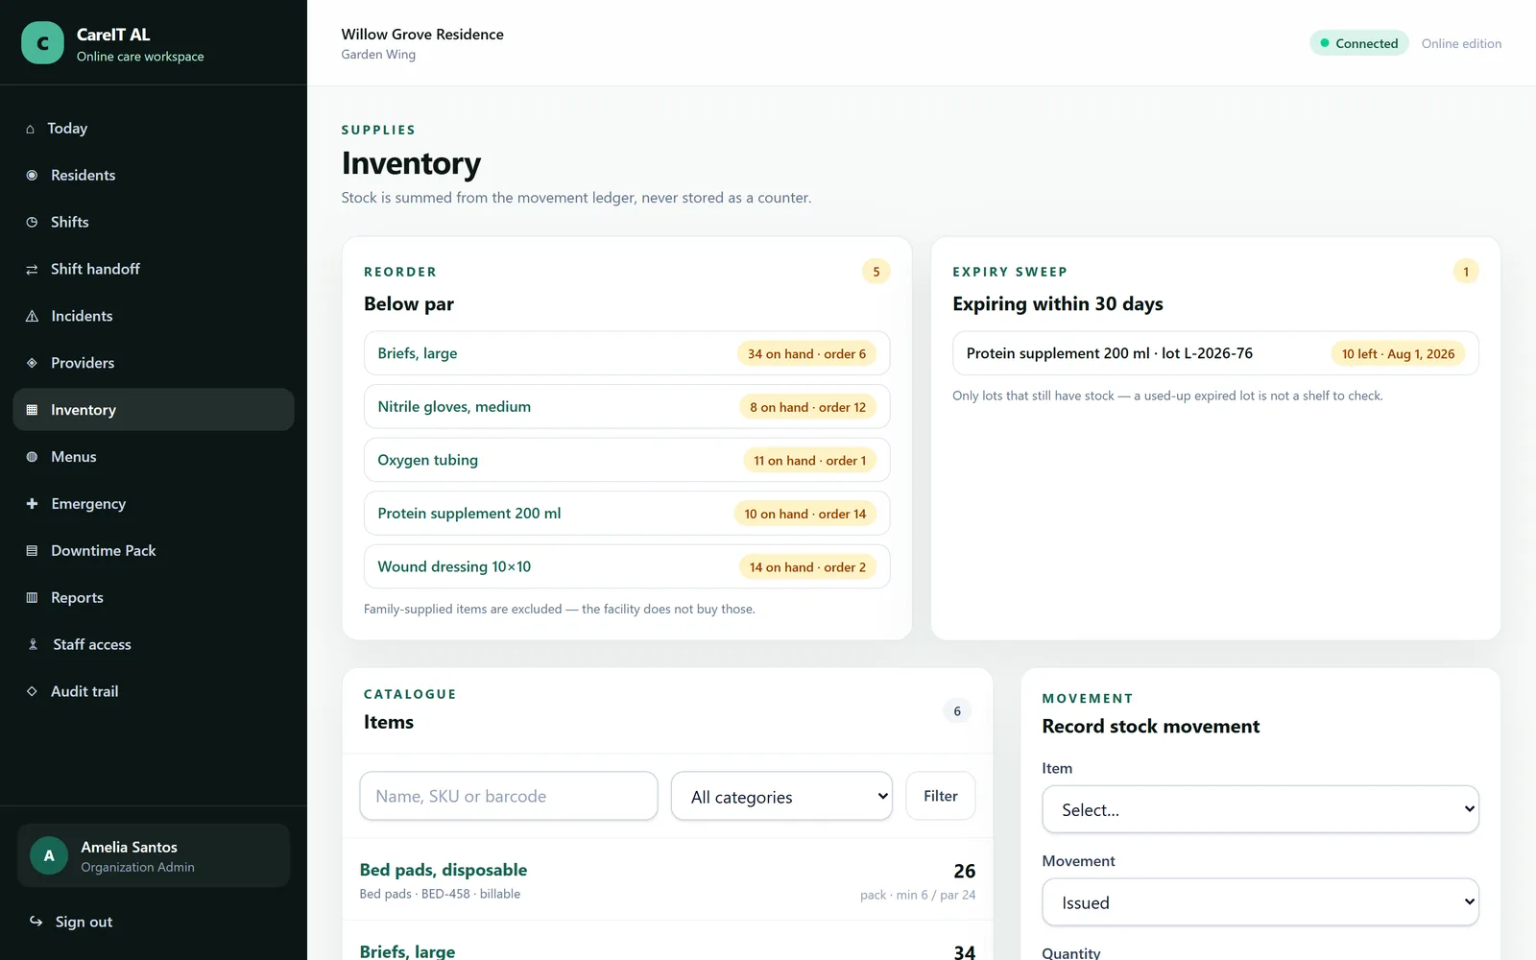Image resolution: width=1536 pixels, height=960 pixels.
Task: Open the Emergency section
Action: pos(154,503)
